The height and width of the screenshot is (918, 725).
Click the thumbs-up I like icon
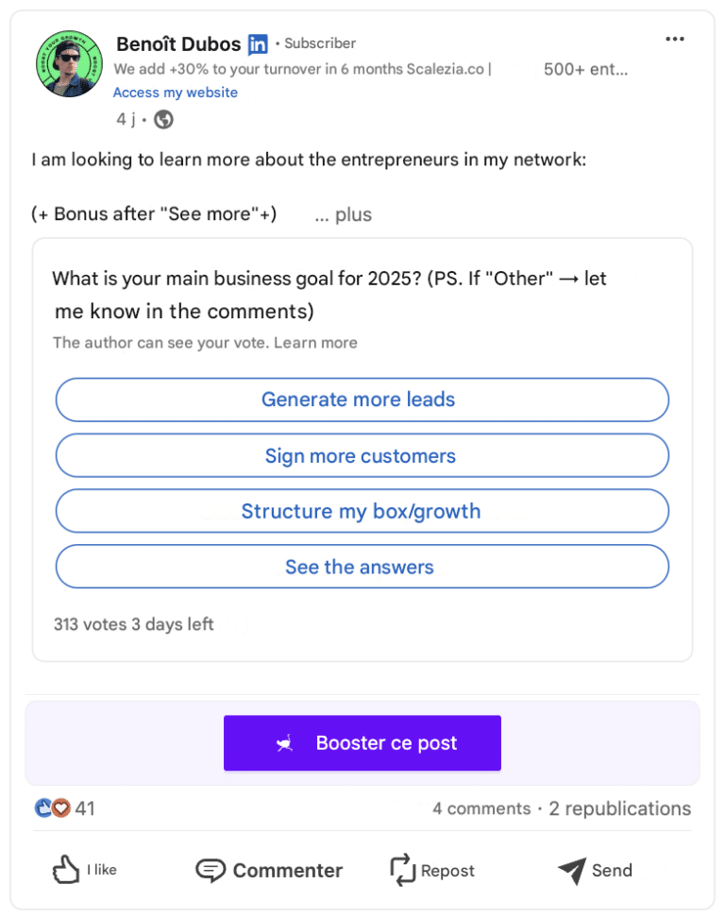point(66,869)
